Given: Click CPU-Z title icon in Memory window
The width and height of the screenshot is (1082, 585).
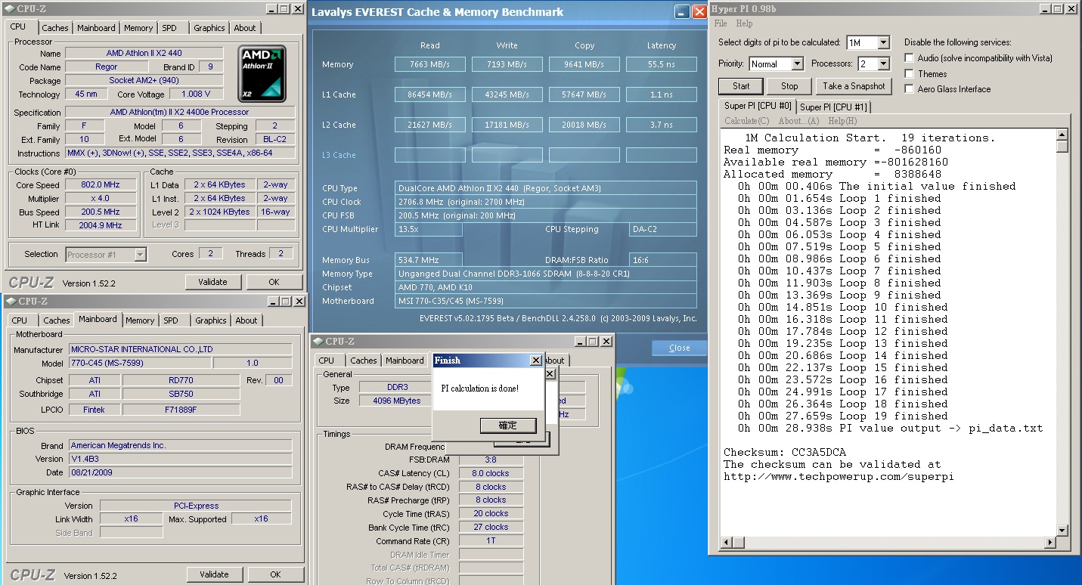Looking at the screenshot, I should click(x=318, y=342).
